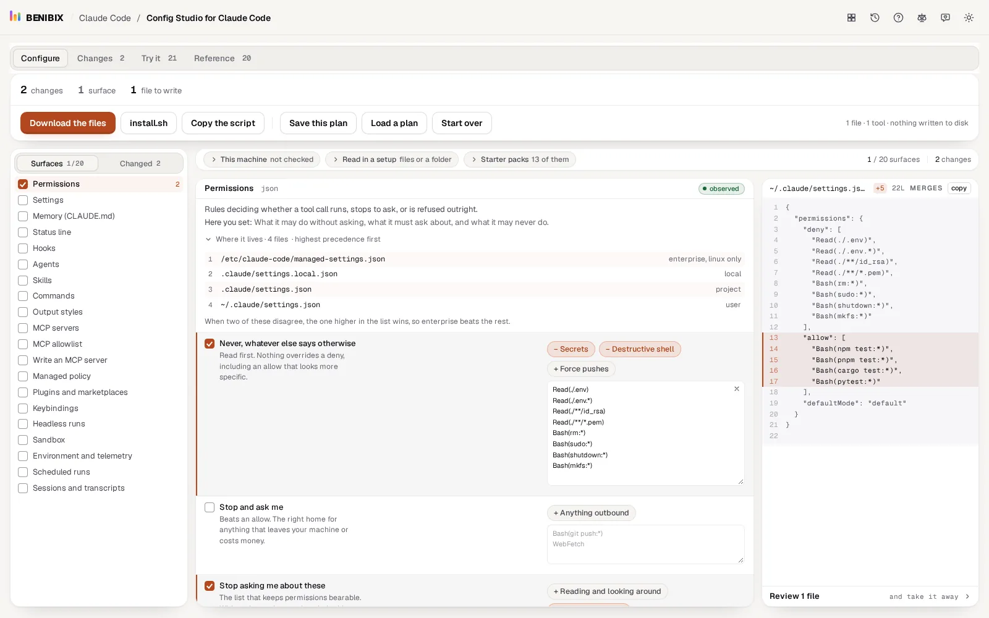The height and width of the screenshot is (618, 989).
Task: Remove the Secrets preset chip
Action: click(x=571, y=349)
